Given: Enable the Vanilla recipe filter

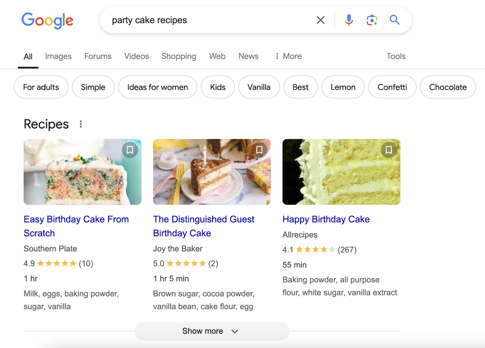Looking at the screenshot, I should [x=259, y=87].
